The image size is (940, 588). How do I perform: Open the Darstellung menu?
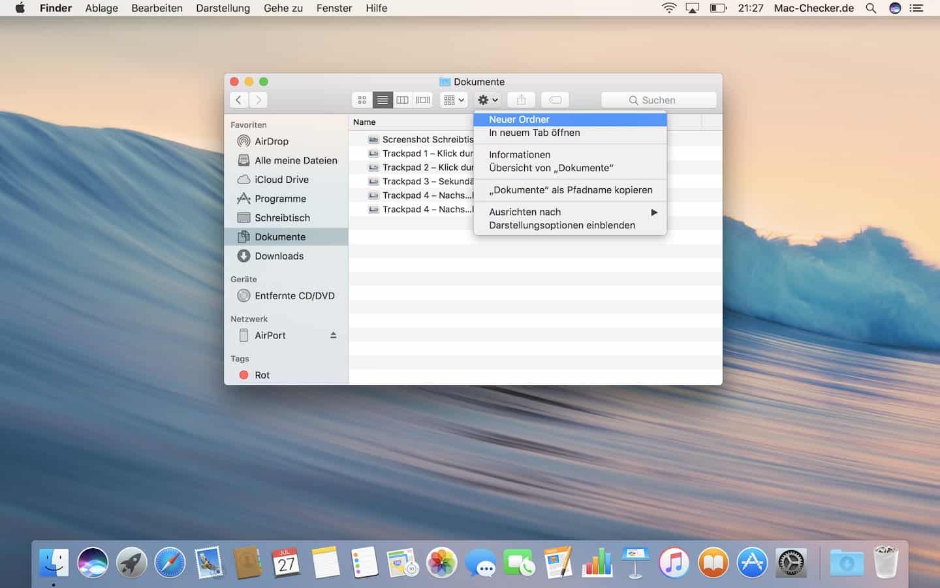223,8
